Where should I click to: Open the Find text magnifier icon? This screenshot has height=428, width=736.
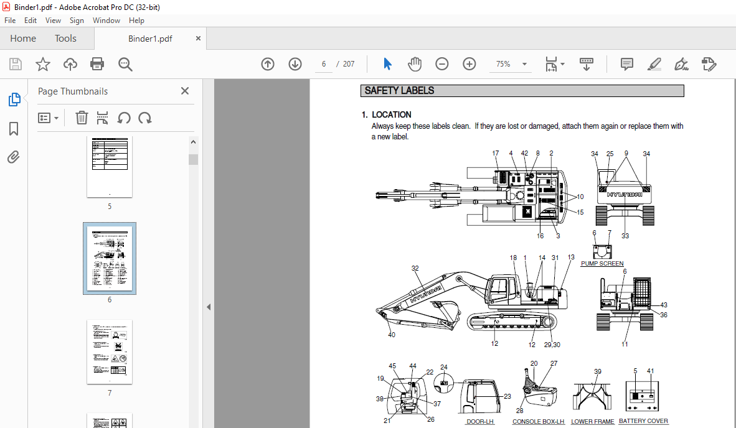coord(125,64)
